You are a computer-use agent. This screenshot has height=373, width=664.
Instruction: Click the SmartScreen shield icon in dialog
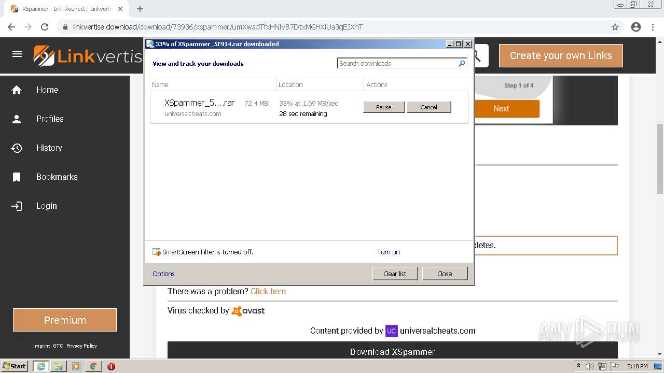tap(157, 252)
